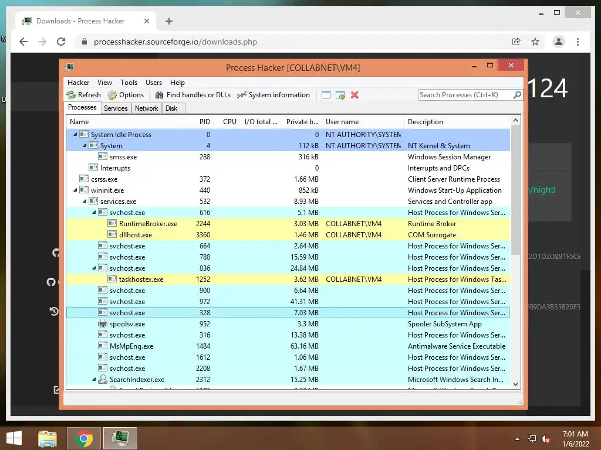
Task: Click the muted volume tray icon
Action: tap(546, 439)
